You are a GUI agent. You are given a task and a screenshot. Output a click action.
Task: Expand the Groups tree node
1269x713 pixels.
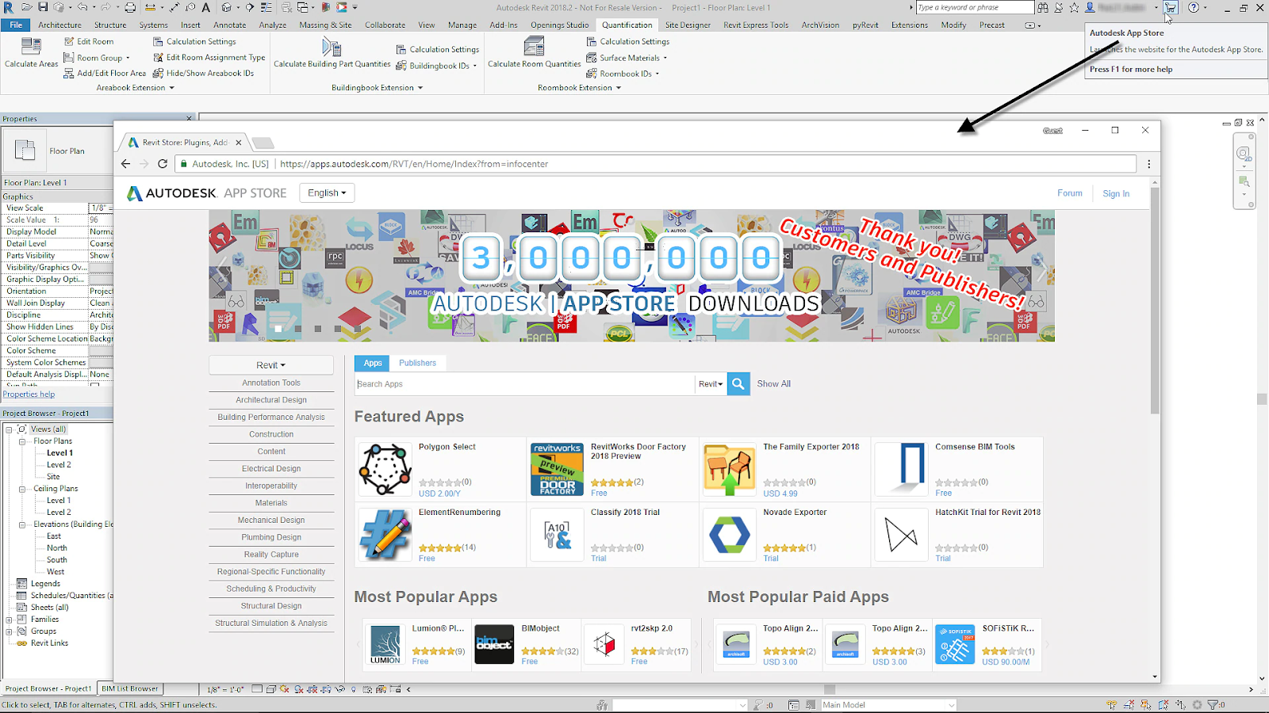coord(10,631)
